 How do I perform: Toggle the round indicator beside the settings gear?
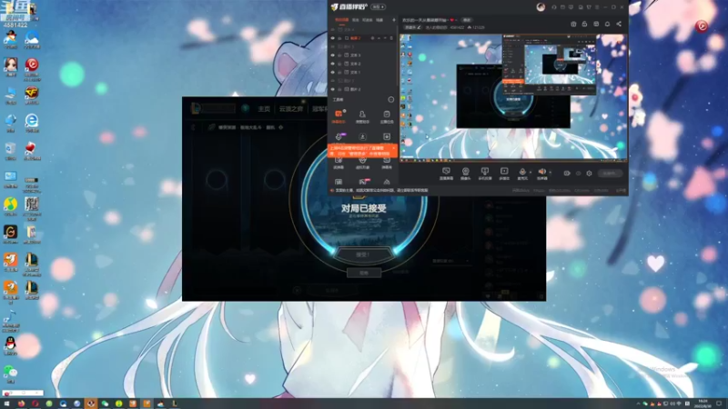[579, 174]
